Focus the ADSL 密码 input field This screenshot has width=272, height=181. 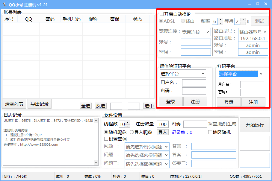pos(196,52)
